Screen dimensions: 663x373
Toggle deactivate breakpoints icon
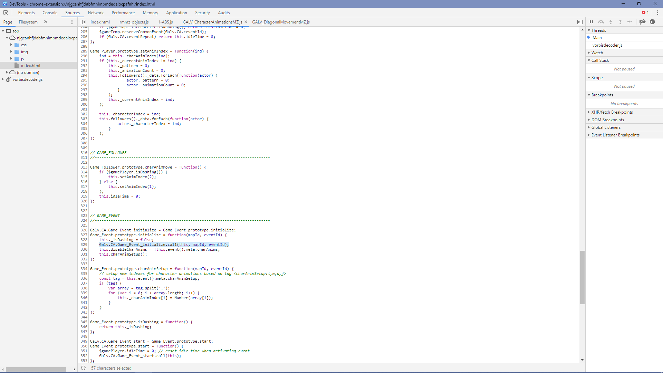642,22
